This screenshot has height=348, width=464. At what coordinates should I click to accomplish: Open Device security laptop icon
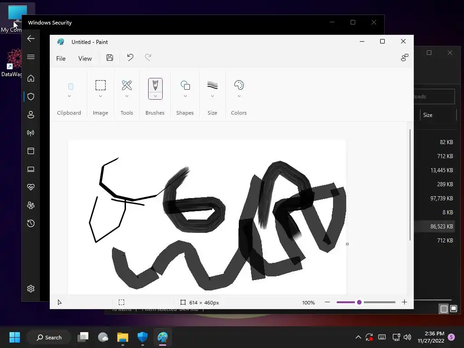(x=31, y=169)
